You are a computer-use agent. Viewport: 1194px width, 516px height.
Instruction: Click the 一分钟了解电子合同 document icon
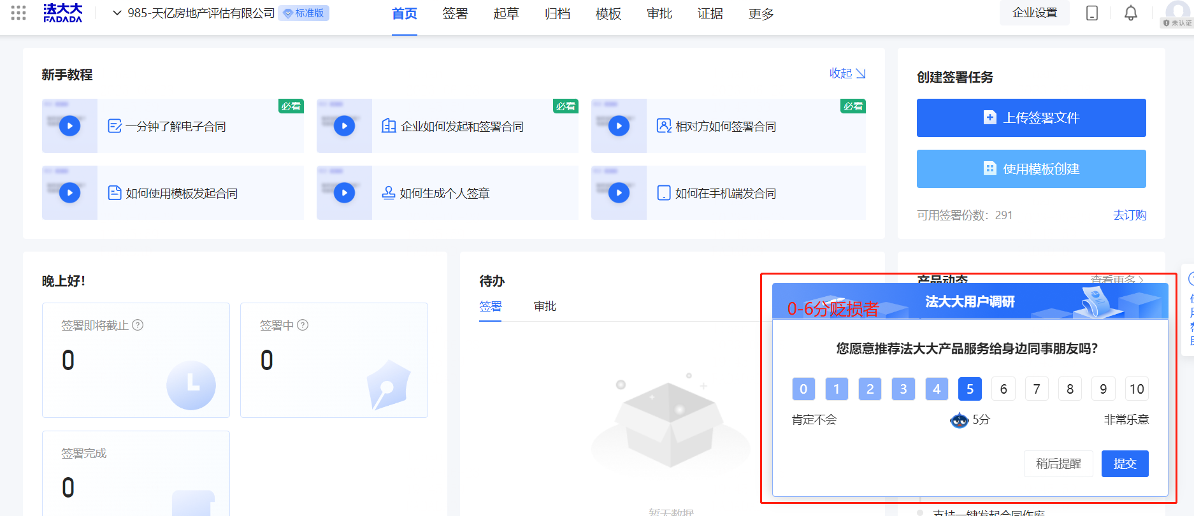coord(115,126)
